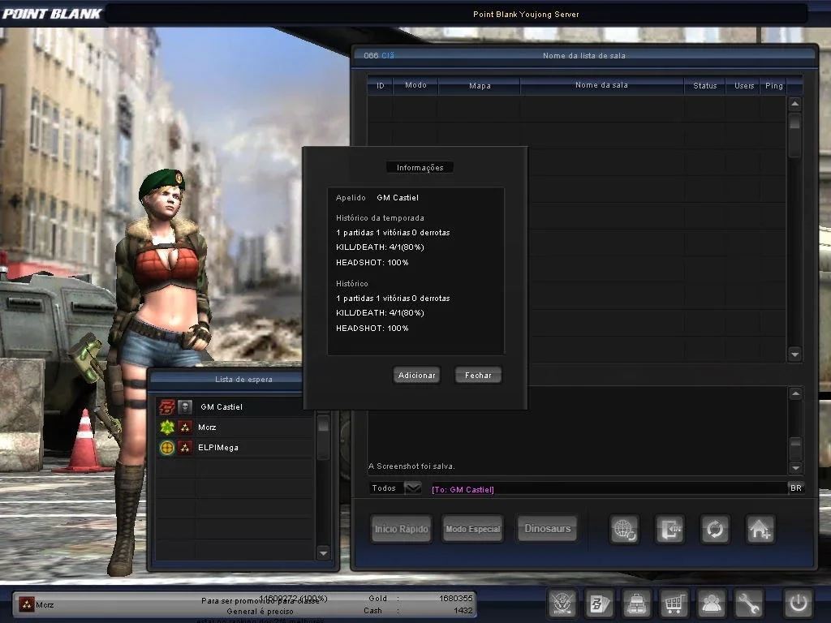Click the rank icon beside Morz in list
Viewport: 831px width, 623px height.
[185, 427]
